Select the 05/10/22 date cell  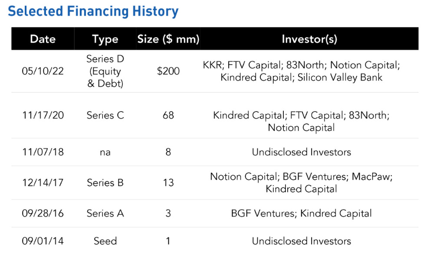[43, 71]
